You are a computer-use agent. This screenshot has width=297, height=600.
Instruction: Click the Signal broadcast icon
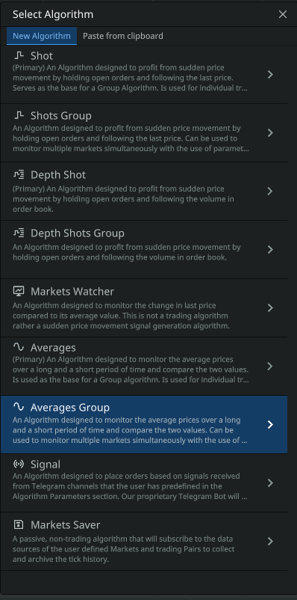[x=19, y=465]
